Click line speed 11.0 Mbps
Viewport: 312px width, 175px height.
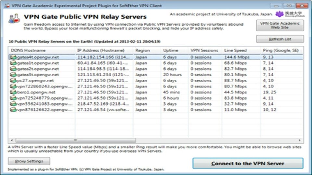[235, 110]
